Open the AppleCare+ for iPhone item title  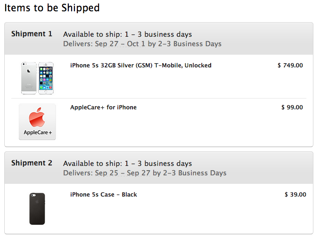[x=103, y=107]
